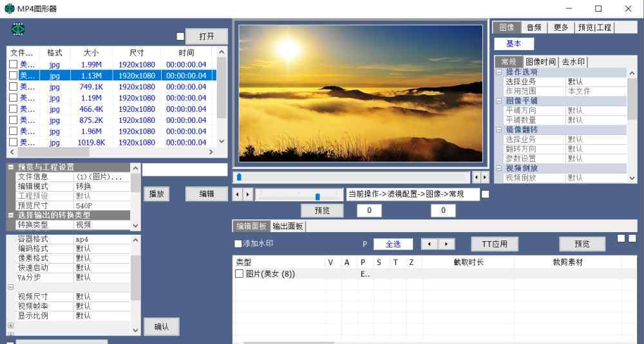Click 预览 button right of TT应用
The height and width of the screenshot is (344, 644).
[582, 244]
